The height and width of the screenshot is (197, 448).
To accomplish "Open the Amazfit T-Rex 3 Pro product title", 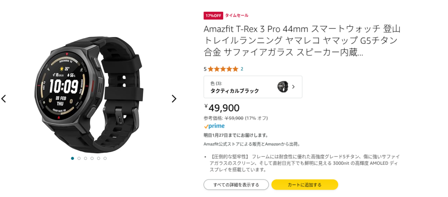I will pos(302,41).
